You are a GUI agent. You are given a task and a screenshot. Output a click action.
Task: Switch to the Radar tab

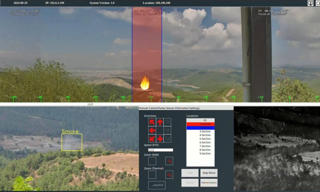pos(162,108)
